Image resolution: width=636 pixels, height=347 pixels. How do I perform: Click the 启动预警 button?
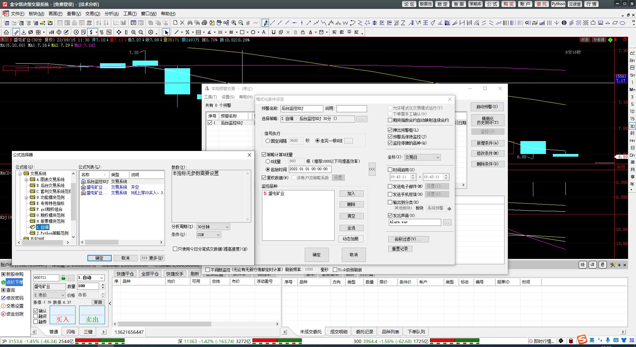coord(487,107)
